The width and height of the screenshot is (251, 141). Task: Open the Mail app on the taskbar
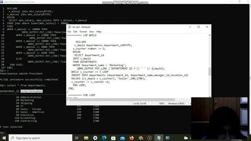[x=122, y=138]
